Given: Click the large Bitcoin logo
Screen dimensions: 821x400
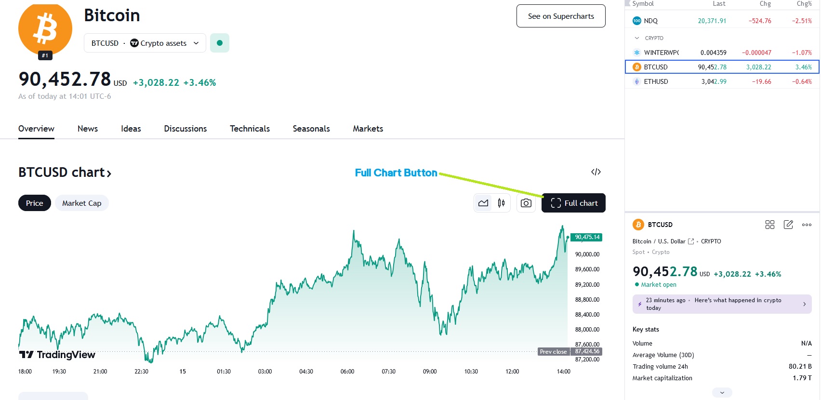Looking at the screenshot, I should (45, 28).
